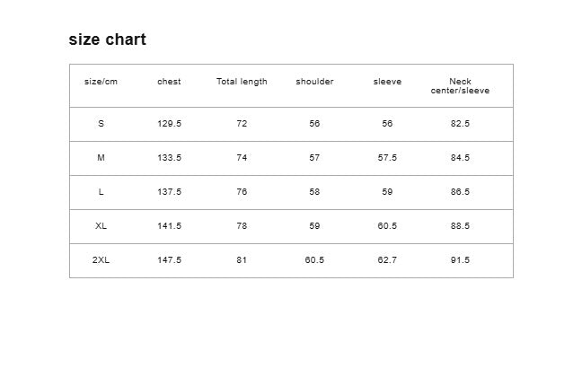Click total length value 74
The image size is (582, 377).
[x=242, y=158]
